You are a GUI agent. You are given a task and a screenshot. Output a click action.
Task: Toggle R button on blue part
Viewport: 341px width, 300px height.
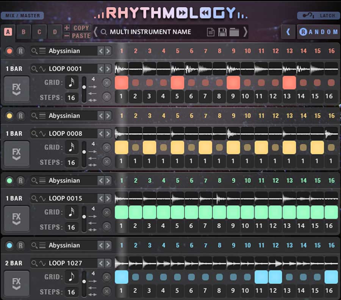pyautogui.click(x=20, y=245)
